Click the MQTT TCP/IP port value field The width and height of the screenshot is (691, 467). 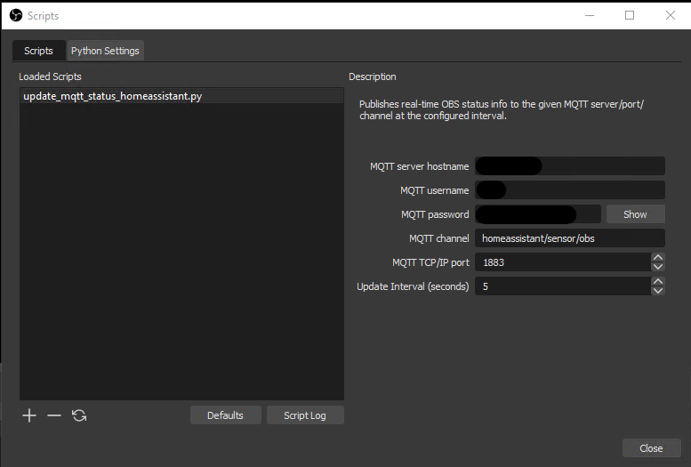563,262
